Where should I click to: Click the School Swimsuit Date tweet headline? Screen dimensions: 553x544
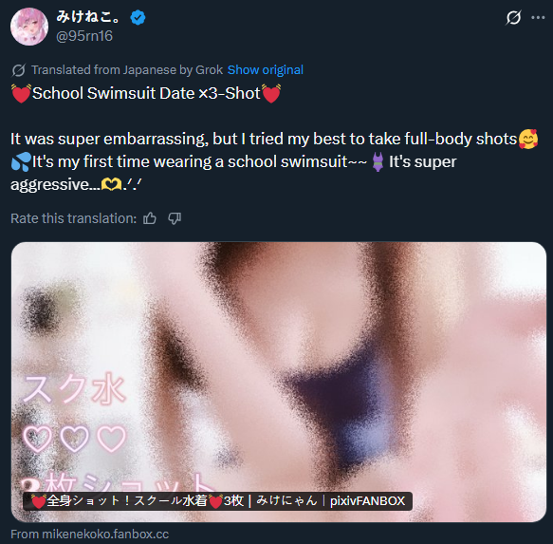[146, 94]
